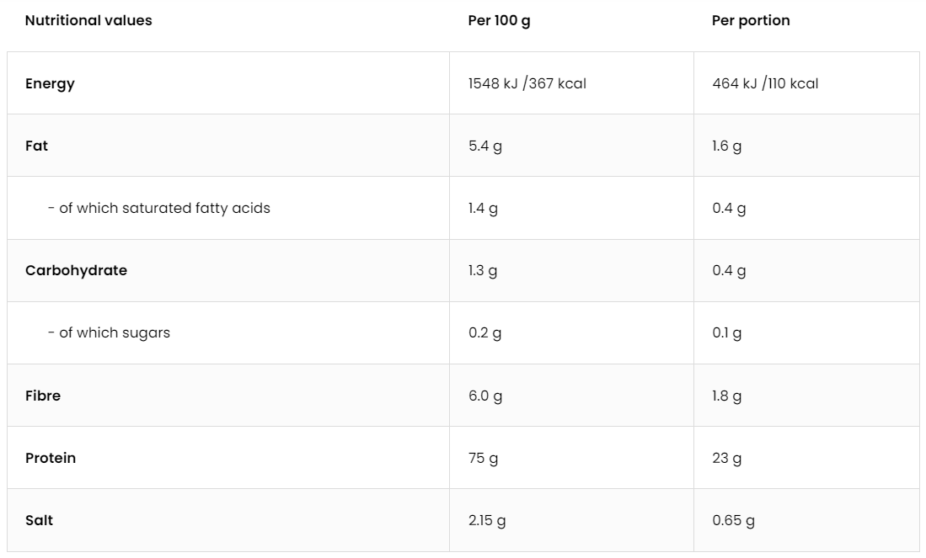926x558 pixels.
Task: Click the Protein row label
Action: [51, 458]
